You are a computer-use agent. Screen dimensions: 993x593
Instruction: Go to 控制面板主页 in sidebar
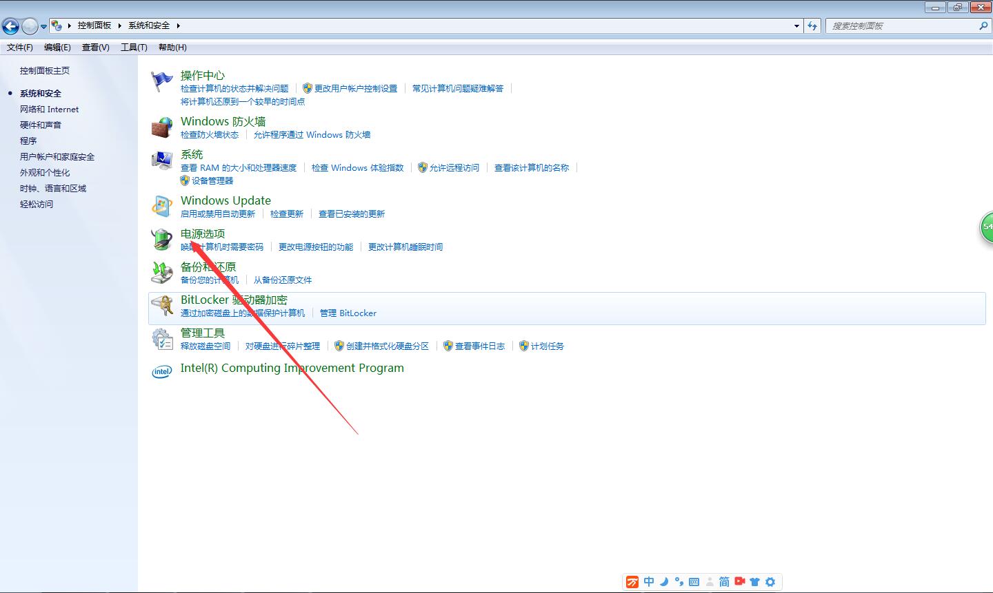pos(45,71)
